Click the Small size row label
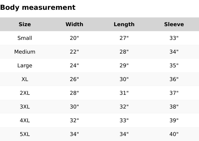 click(25, 38)
